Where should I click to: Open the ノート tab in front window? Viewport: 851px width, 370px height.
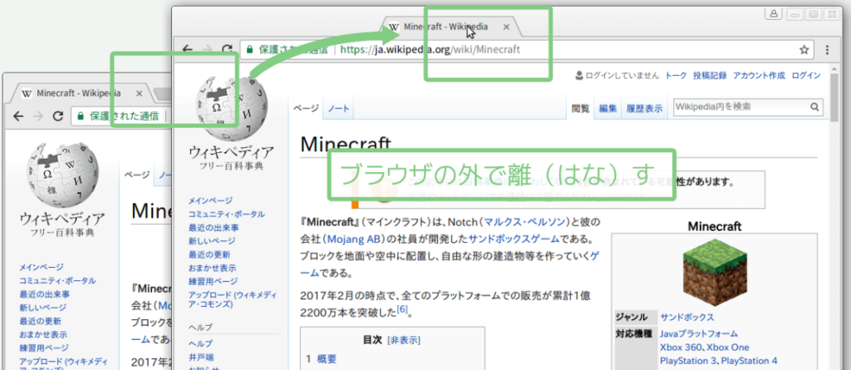[x=339, y=109]
